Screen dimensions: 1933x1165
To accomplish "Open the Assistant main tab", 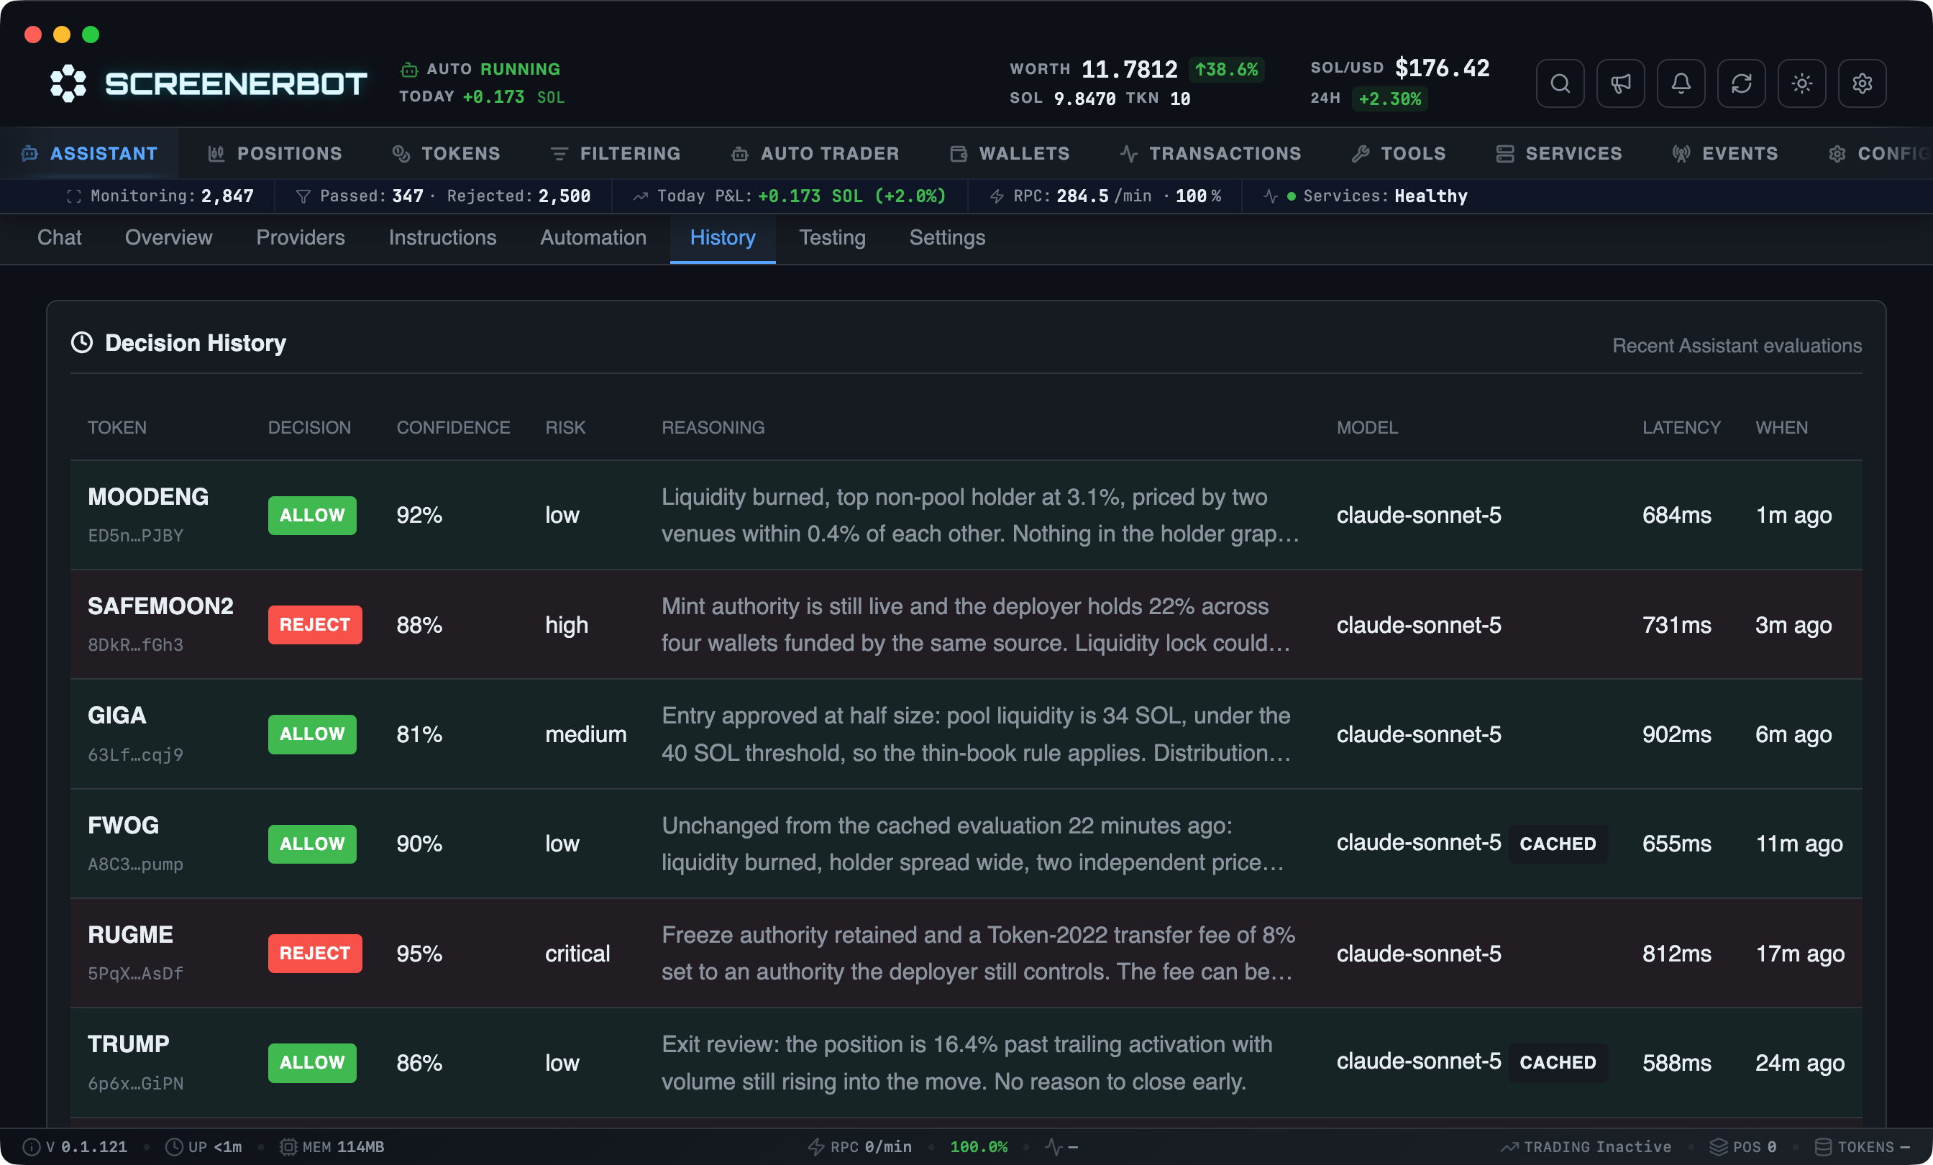I will pyautogui.click(x=89, y=154).
